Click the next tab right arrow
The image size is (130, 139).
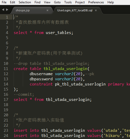7,10
